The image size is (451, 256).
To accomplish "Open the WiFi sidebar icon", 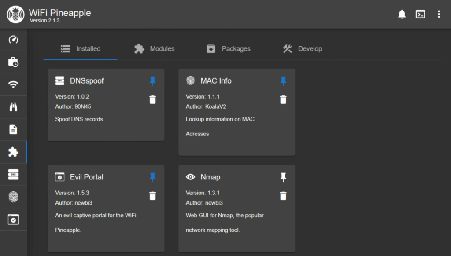I will (x=13, y=84).
